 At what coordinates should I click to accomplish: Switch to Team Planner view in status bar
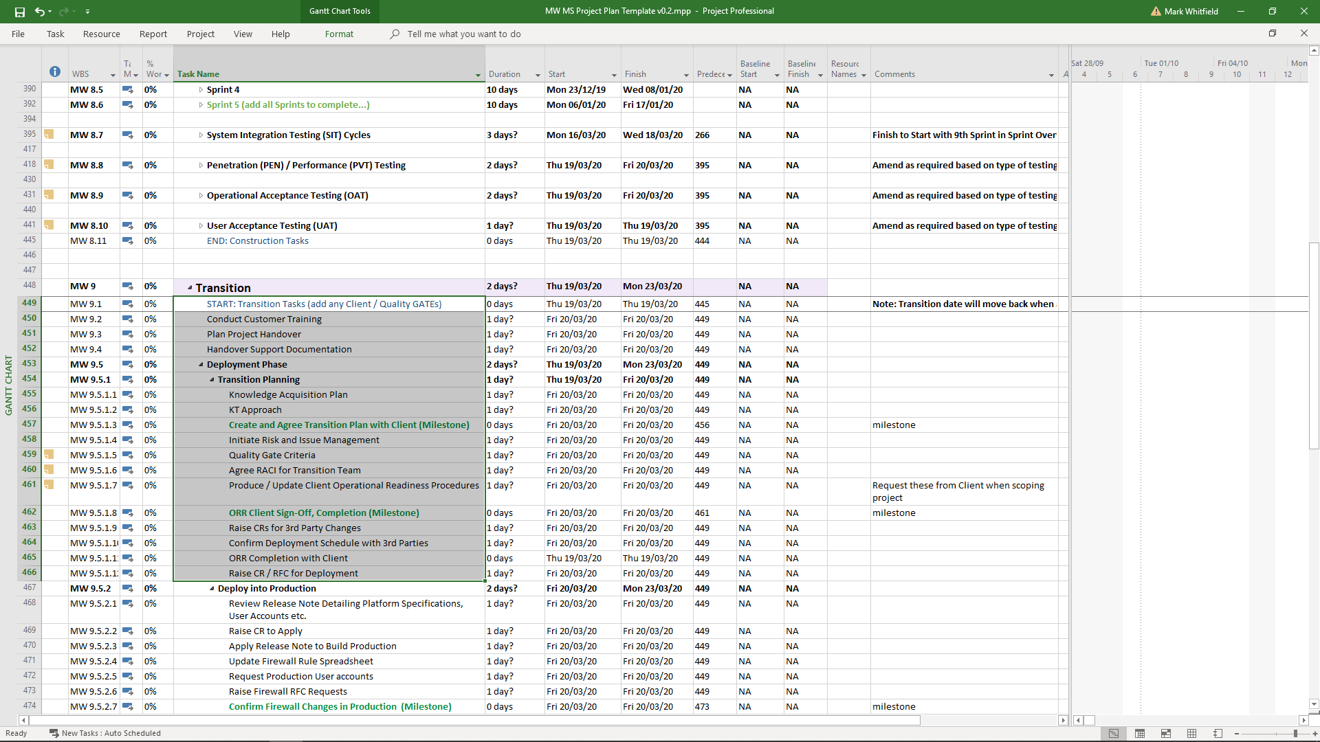click(x=1166, y=733)
